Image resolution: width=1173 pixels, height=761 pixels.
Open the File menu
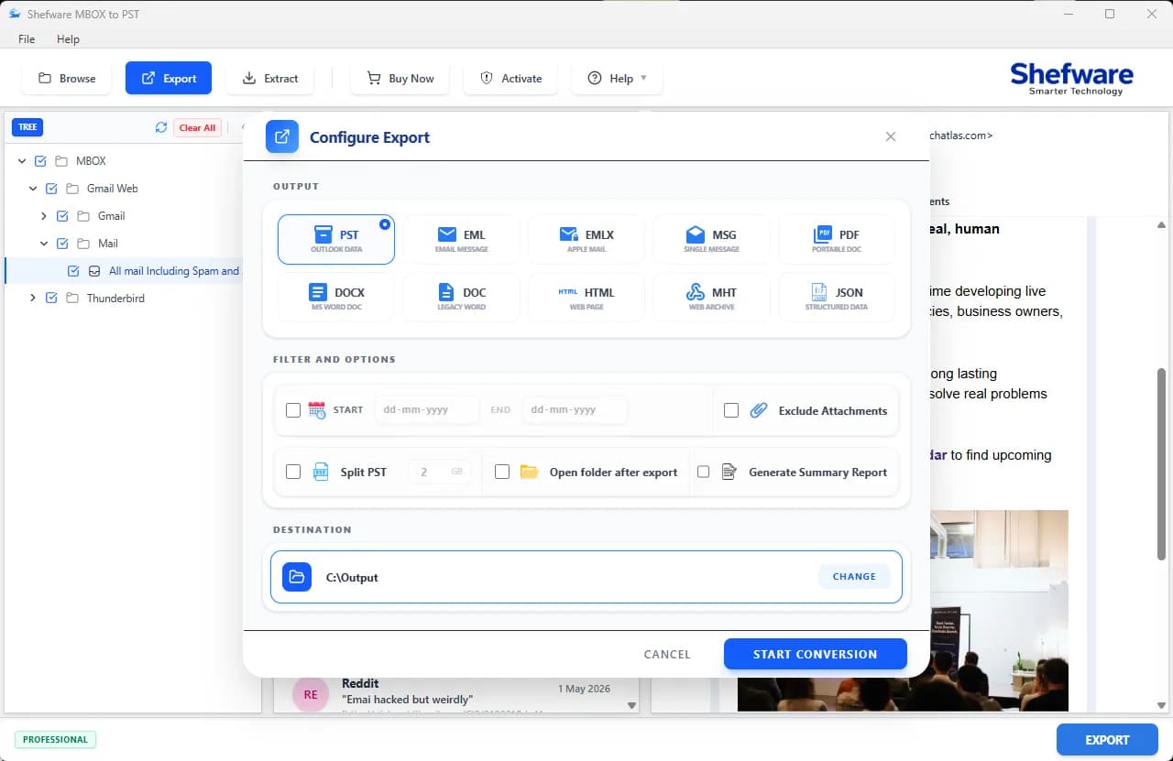pos(27,39)
